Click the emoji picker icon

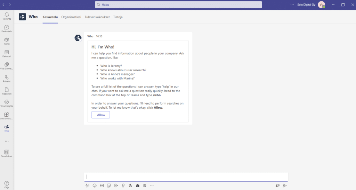pyautogui.click(x=95, y=186)
